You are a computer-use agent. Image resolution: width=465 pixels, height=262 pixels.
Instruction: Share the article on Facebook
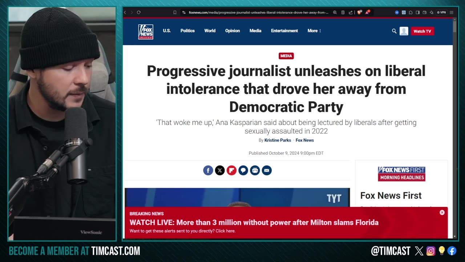pyautogui.click(x=208, y=170)
